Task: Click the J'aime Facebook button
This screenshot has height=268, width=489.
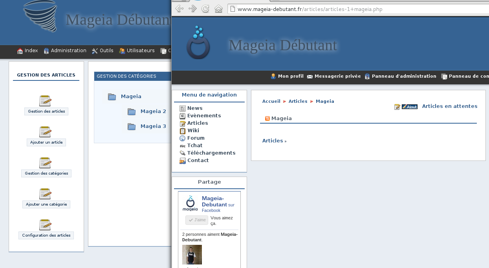Action: [x=197, y=220]
